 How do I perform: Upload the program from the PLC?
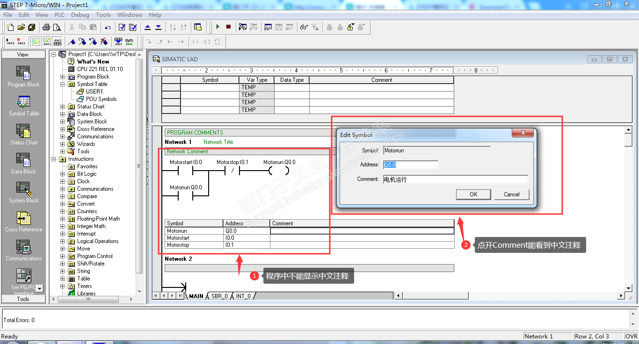pos(148,27)
